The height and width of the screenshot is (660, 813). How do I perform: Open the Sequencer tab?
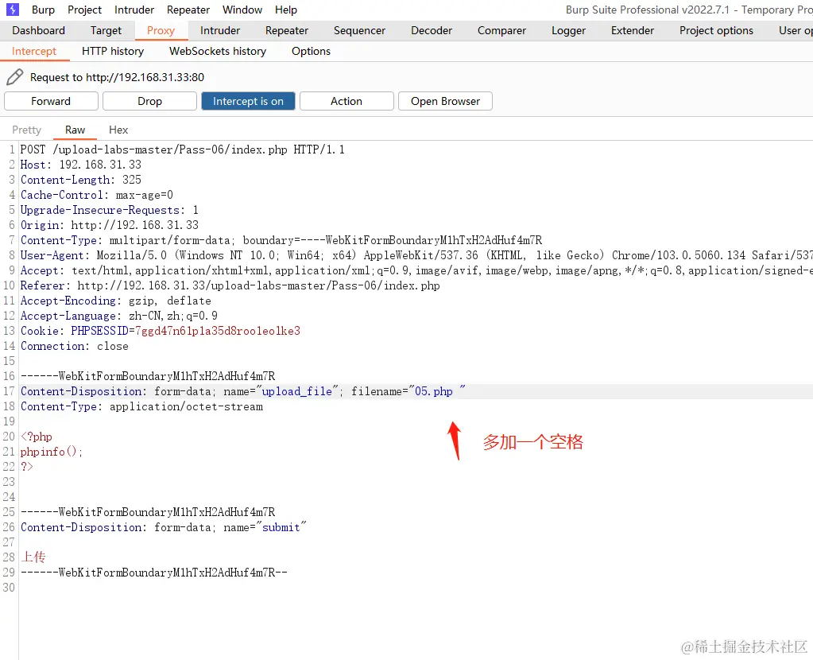point(359,30)
